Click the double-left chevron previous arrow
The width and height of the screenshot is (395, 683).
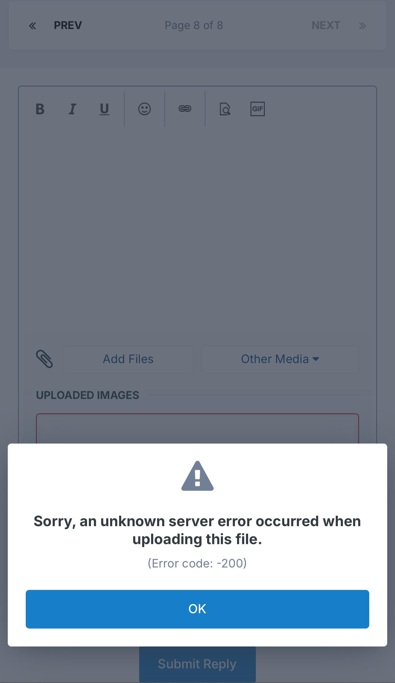click(32, 26)
